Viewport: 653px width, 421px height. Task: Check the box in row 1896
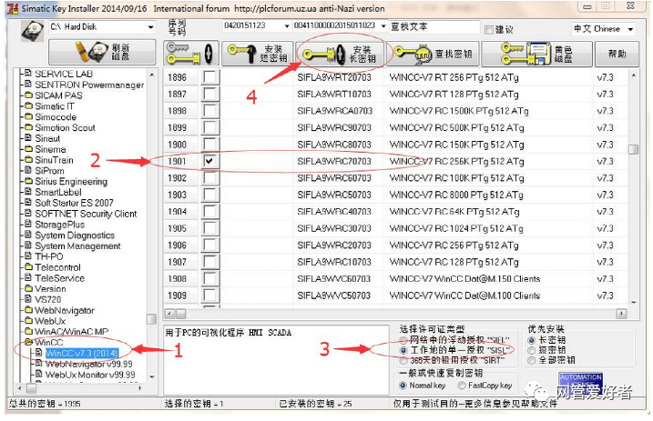pos(209,77)
